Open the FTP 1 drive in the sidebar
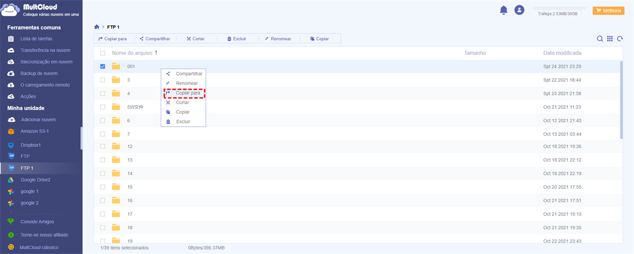The image size is (634, 254). pos(40,168)
